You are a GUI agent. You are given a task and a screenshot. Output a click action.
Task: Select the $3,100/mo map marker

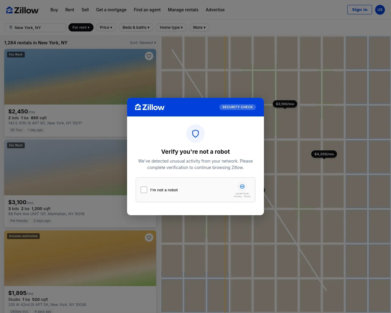pos(285,104)
